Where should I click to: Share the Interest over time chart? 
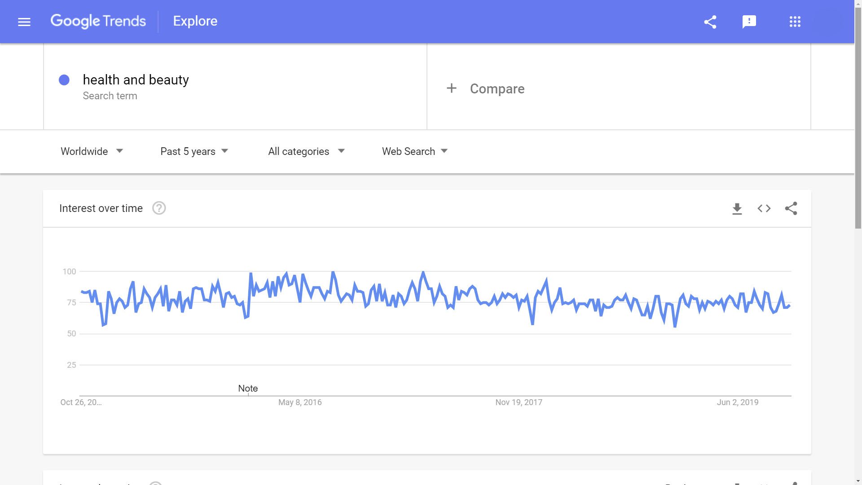tap(791, 208)
